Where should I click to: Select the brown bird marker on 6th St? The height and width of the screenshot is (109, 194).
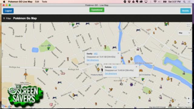(111, 90)
